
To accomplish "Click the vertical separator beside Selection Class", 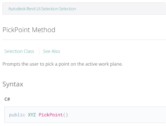I will coord(39,51).
